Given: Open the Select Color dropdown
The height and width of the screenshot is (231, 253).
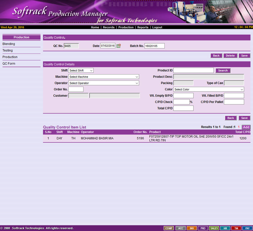Looking at the screenshot, I should click(x=209, y=90).
